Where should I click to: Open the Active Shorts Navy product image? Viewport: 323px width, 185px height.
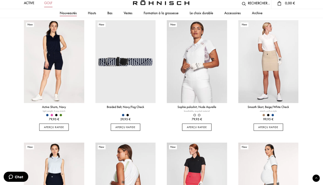(x=54, y=62)
